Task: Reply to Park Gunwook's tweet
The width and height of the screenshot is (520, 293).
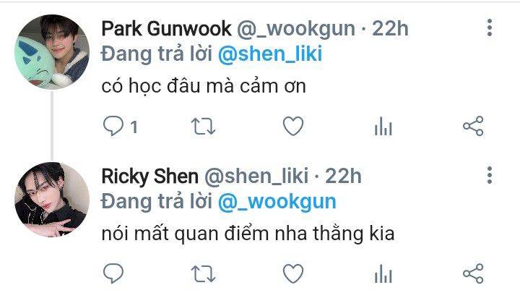Action: pyautogui.click(x=113, y=126)
